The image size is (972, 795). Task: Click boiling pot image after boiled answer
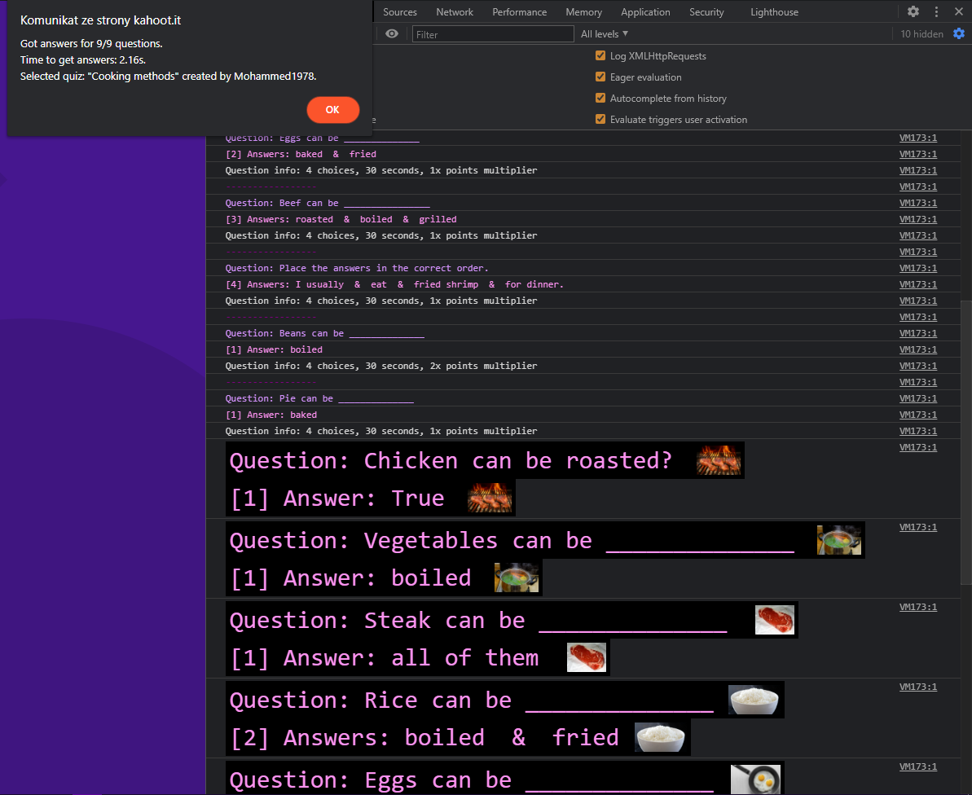[x=517, y=578]
